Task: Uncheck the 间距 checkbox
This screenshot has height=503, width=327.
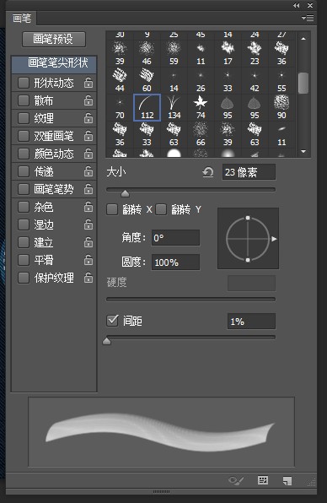Action: [112, 321]
